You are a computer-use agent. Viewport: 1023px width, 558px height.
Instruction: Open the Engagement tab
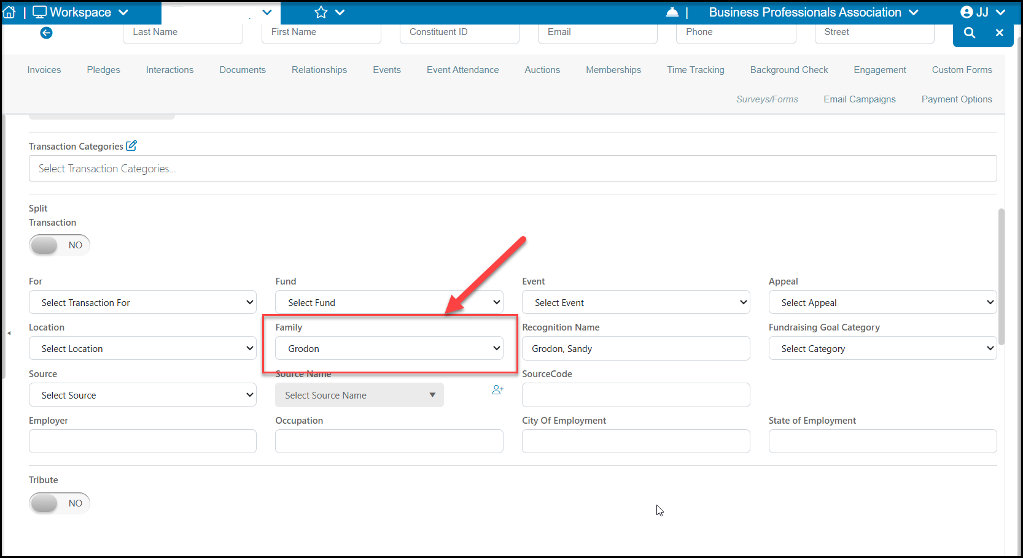880,70
